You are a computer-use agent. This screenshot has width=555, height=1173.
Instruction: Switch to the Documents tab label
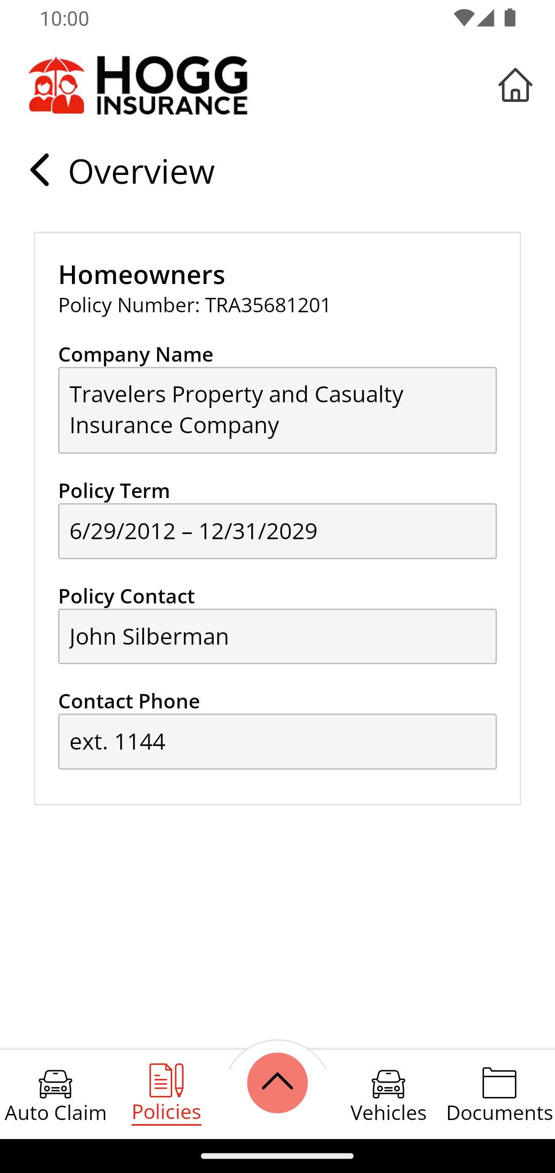coord(499,1113)
